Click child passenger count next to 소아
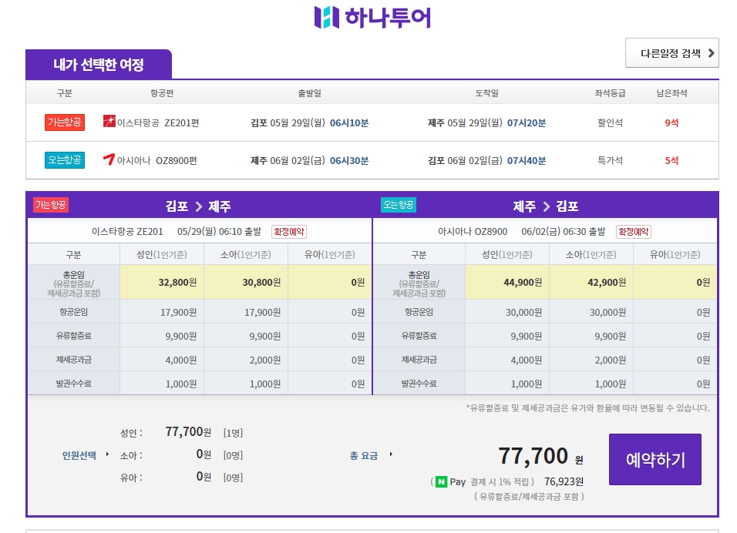Viewport: 737px width, 533px height. pyautogui.click(x=233, y=455)
